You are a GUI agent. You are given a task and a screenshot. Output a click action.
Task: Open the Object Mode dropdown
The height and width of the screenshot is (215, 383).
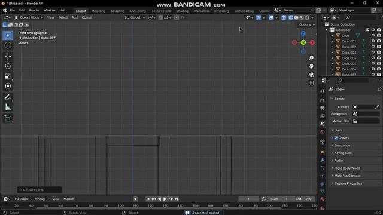point(29,17)
